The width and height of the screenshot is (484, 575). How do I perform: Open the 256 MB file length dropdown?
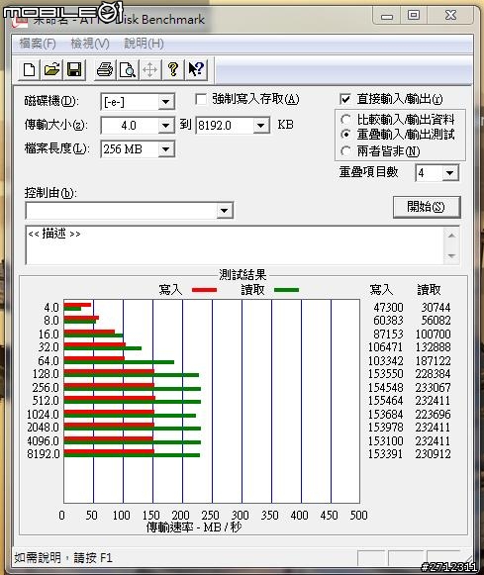(166, 149)
